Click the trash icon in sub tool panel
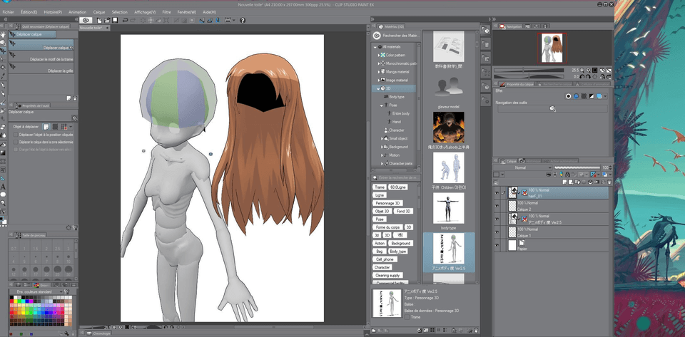Screen dimensions: 685x337 75,98
